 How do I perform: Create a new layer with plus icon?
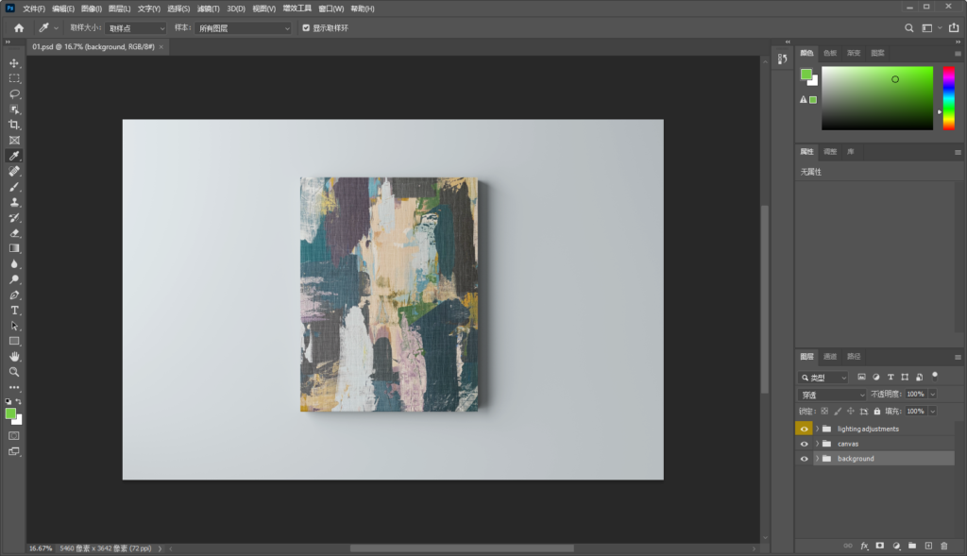point(928,546)
